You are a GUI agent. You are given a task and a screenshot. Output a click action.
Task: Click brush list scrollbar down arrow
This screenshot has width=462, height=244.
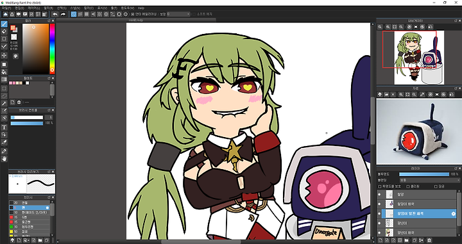tap(53, 234)
